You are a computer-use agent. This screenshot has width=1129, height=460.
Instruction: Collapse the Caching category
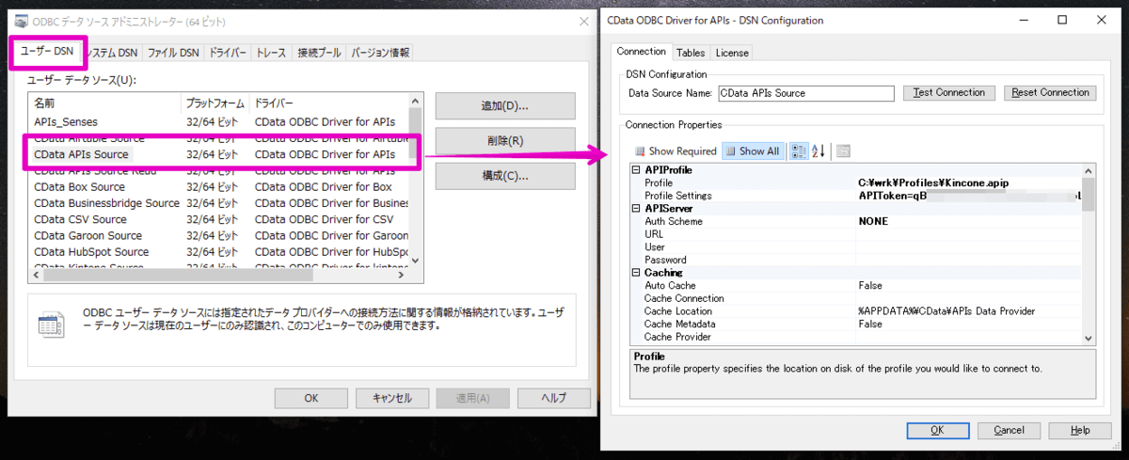pos(636,273)
